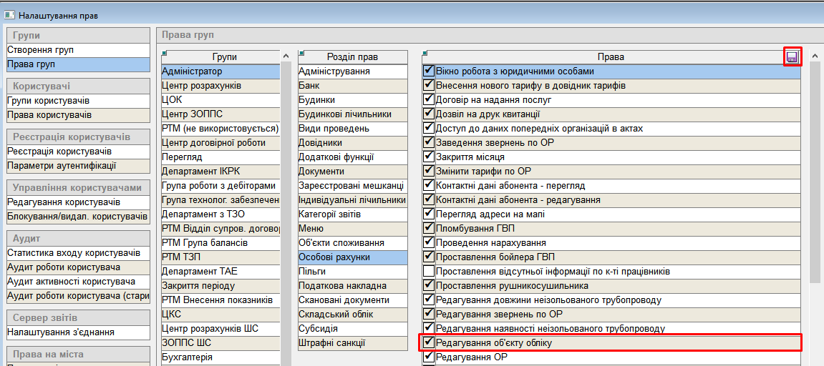Click the application icon in title bar
Screen dimensions: 824x366
9,15
